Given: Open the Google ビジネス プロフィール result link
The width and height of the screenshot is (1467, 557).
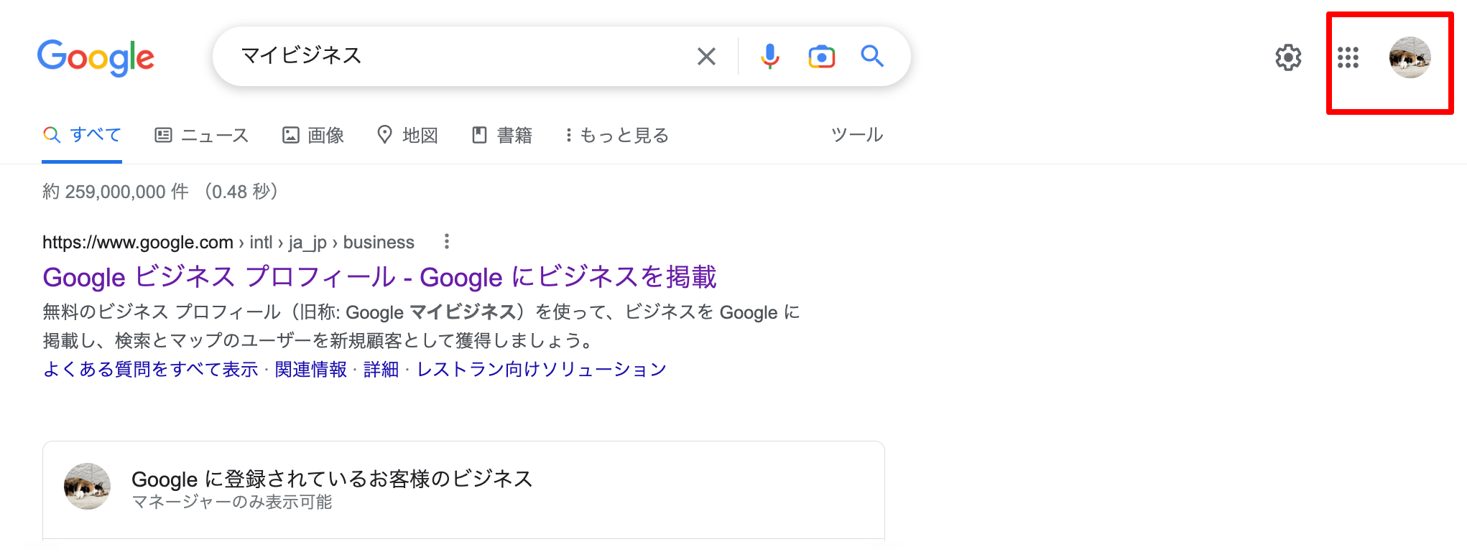Looking at the screenshot, I should click(x=379, y=277).
